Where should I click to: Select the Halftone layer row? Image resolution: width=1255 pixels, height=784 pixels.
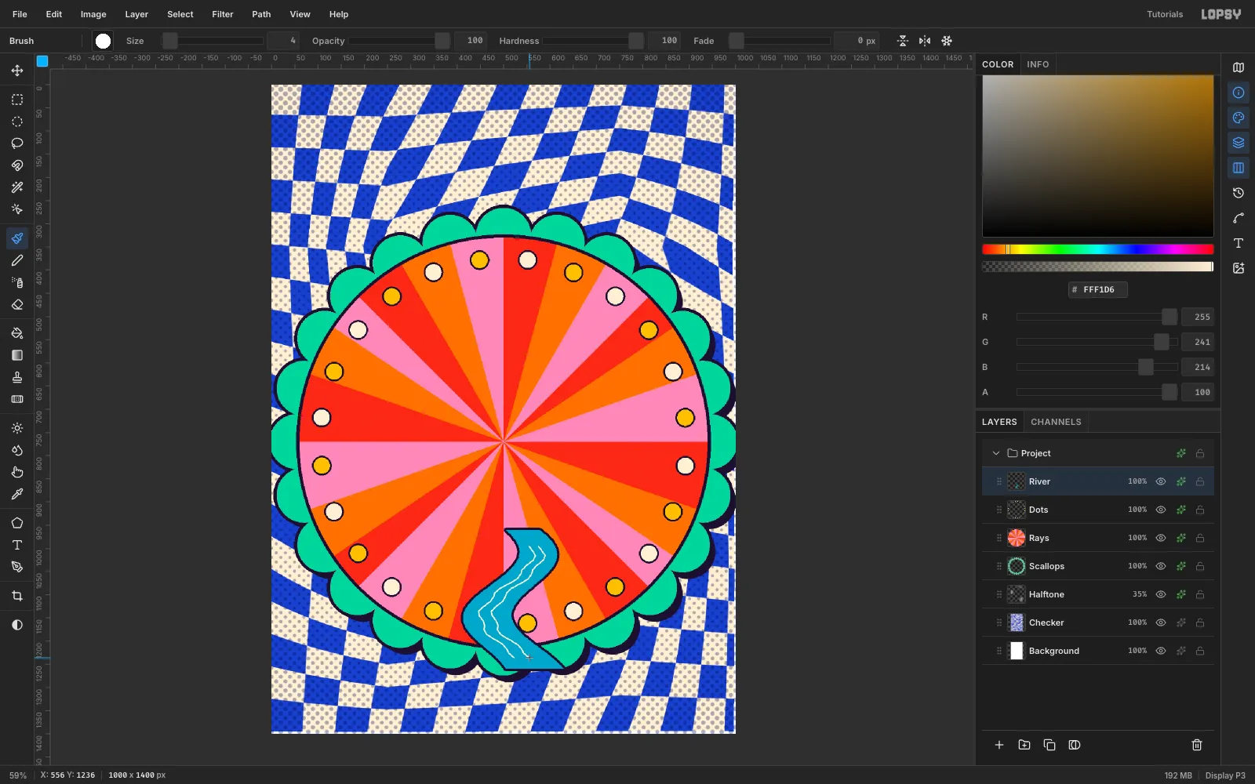(x=1098, y=594)
